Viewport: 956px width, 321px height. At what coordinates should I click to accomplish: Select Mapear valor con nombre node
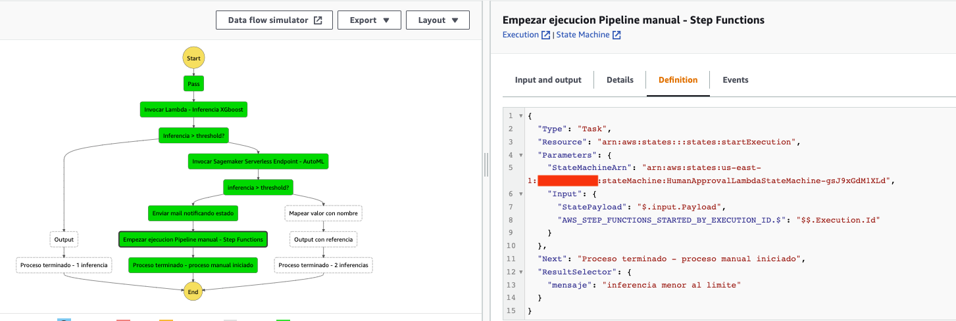tap(324, 213)
